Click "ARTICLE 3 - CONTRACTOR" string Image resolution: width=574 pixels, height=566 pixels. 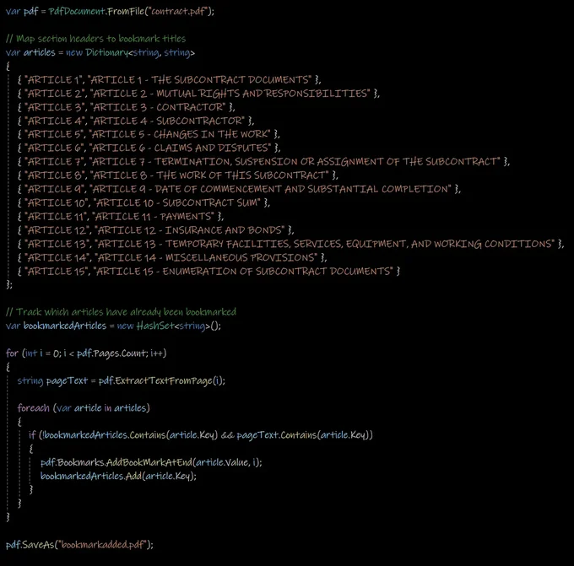pyautogui.click(x=158, y=107)
